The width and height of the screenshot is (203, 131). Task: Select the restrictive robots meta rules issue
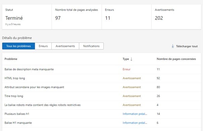coord(102,105)
